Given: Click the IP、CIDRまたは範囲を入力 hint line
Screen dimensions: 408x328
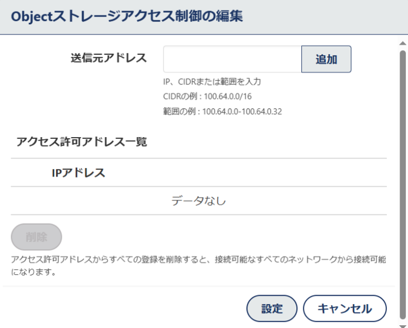Looking at the screenshot, I should 212,82.
